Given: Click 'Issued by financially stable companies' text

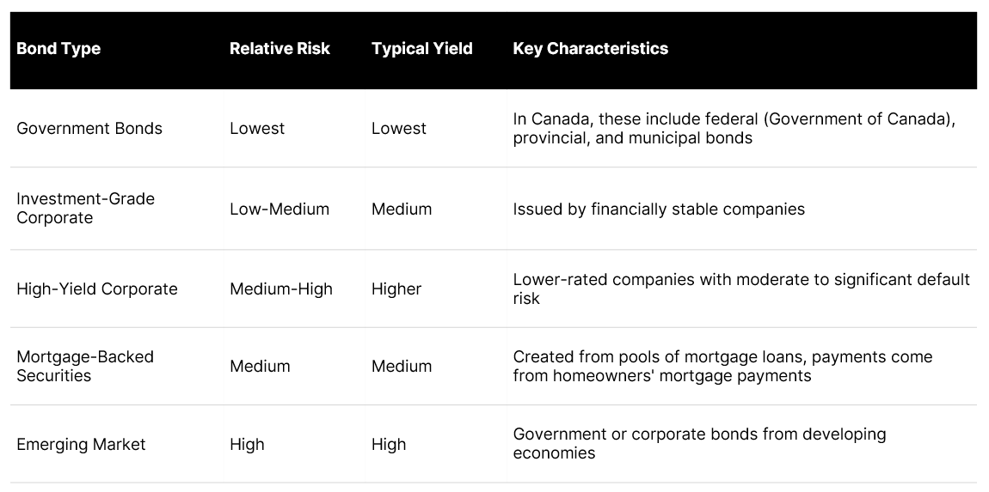Looking at the screenshot, I should (x=659, y=210).
